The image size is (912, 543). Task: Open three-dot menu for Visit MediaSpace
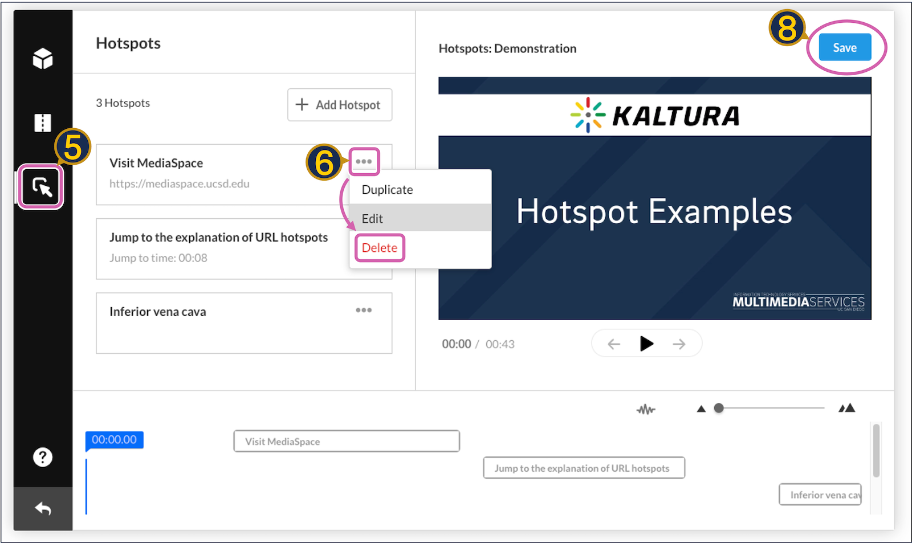pos(364,161)
